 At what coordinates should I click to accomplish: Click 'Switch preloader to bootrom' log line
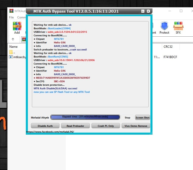coord(60,50)
